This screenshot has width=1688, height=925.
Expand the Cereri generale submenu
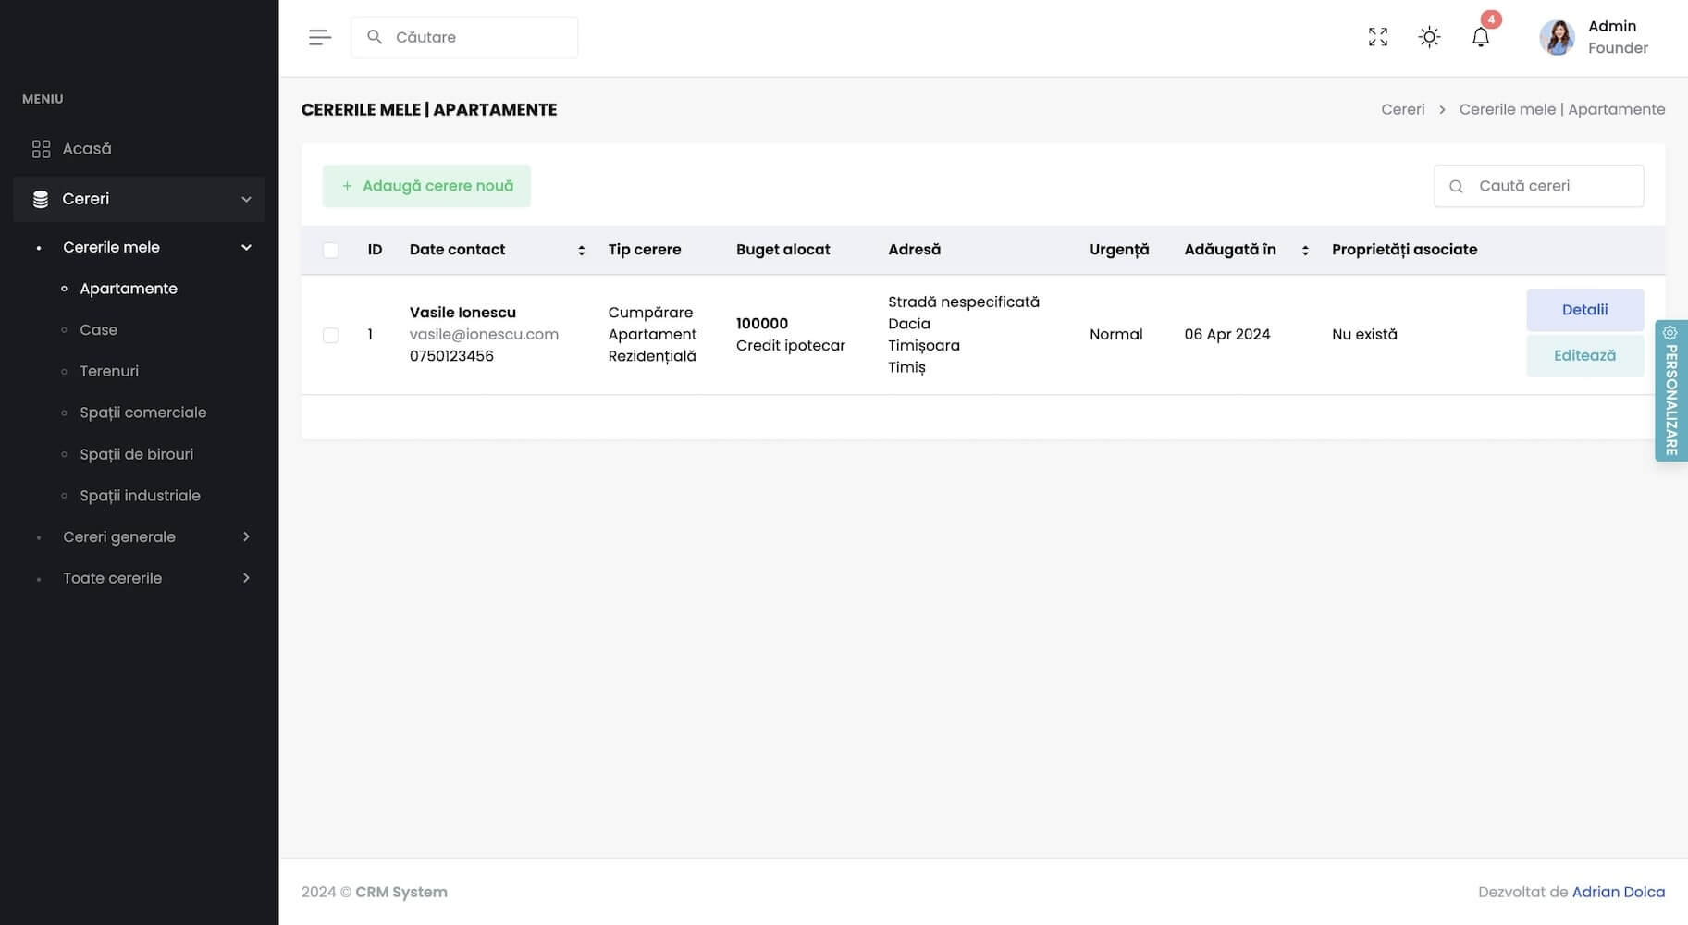point(246,536)
